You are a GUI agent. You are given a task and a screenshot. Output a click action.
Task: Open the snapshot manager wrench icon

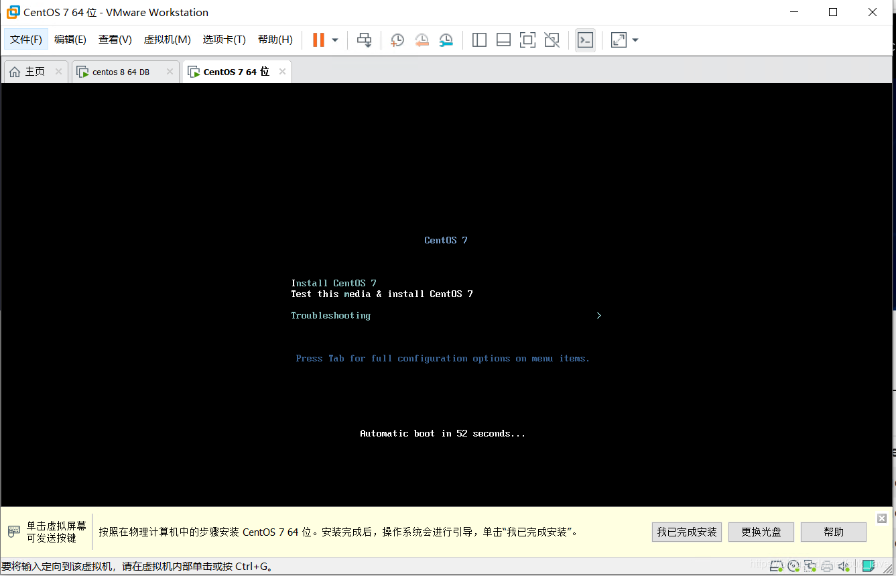[x=446, y=40]
